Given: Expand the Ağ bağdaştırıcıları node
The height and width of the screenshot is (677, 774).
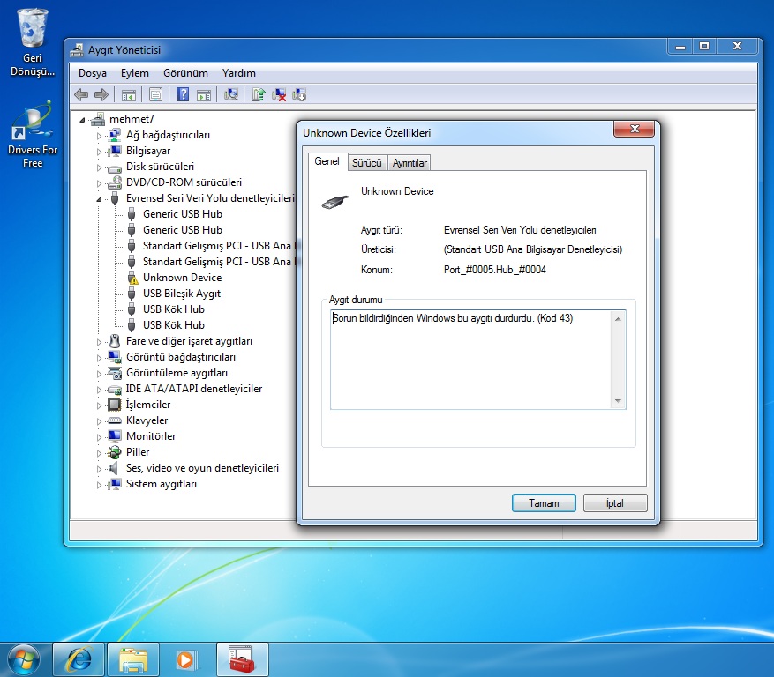Looking at the screenshot, I should pos(99,136).
